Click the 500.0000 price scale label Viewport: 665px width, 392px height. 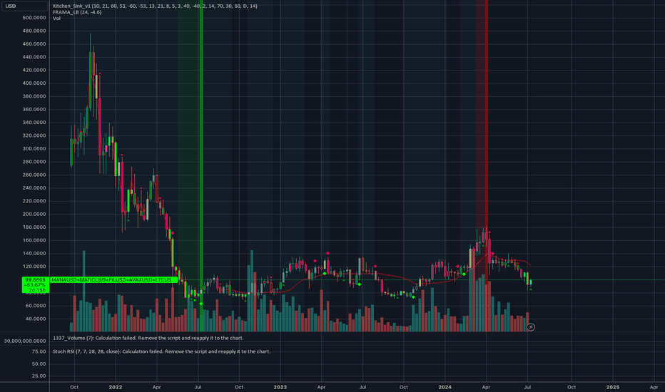34,18
